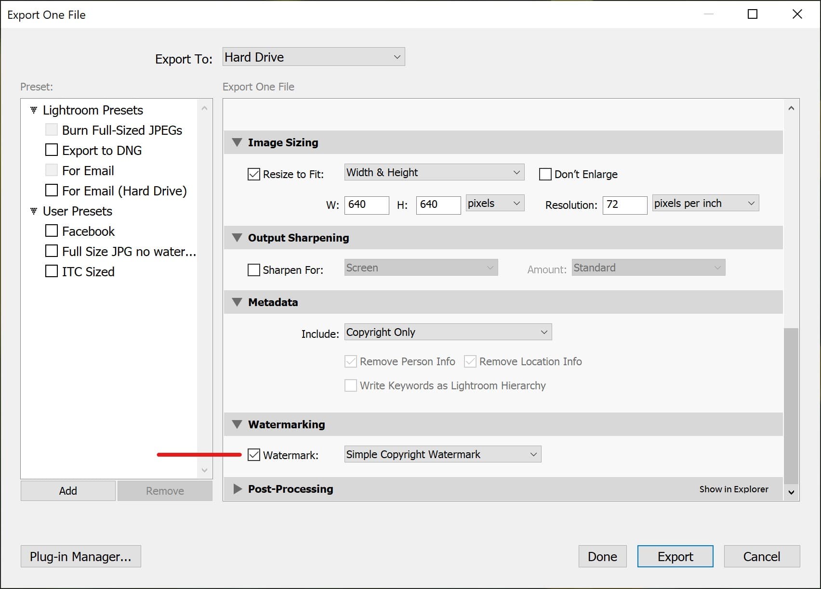Enable the Export to DNG preset
821x589 pixels.
[52, 150]
